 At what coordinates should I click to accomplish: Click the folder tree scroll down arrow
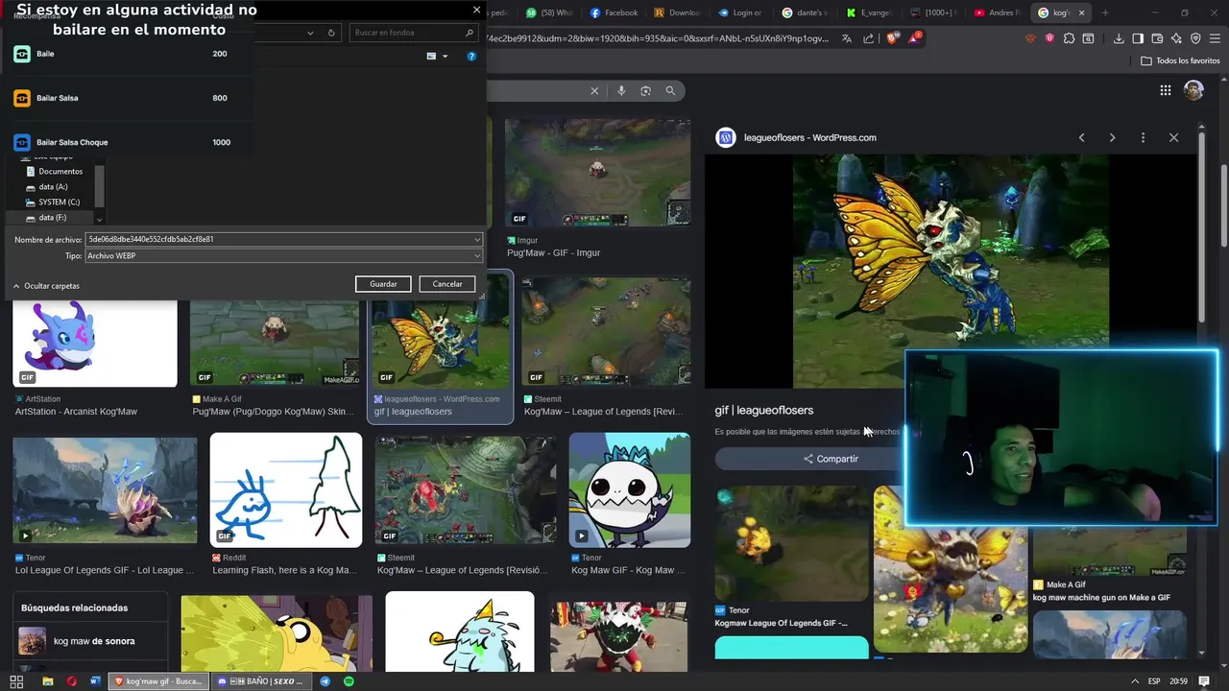pos(99,219)
